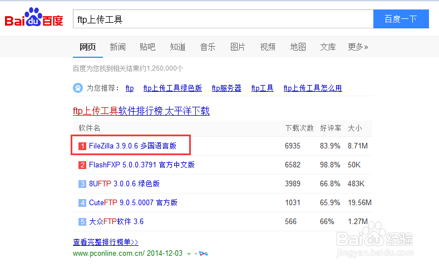Click the paw icon beside 为您推荐
This screenshot has width=439, height=268.
[x=78, y=88]
